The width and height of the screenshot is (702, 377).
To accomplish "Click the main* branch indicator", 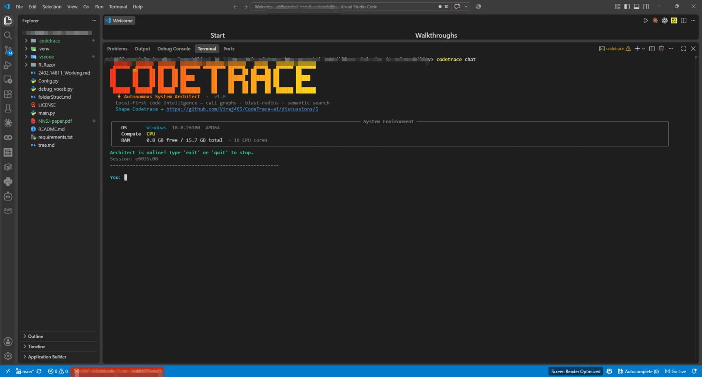I will coord(25,371).
